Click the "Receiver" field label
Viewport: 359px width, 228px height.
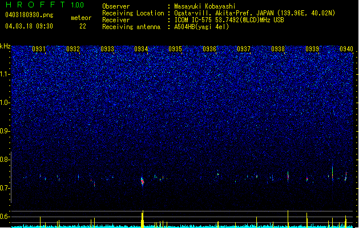coord(116,20)
